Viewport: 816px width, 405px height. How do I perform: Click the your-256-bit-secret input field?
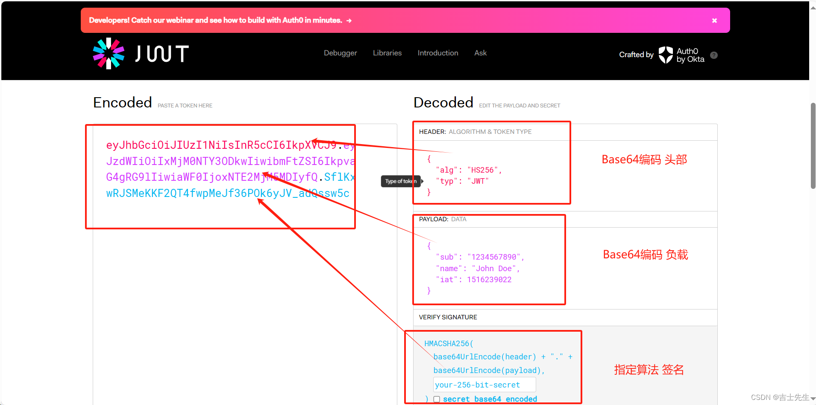(484, 385)
